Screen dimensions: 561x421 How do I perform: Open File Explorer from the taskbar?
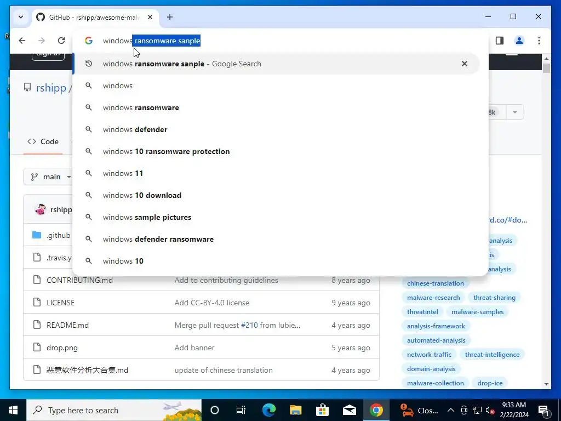coord(295,410)
